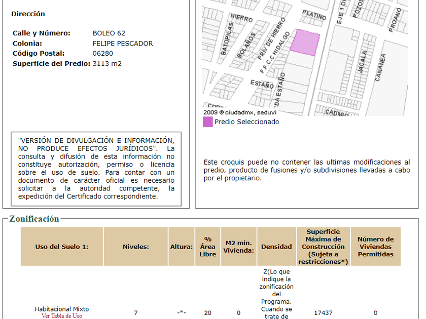The width and height of the screenshot is (426, 319).
Task: Click the 'Altura:' column header
Action: pyautogui.click(x=182, y=247)
